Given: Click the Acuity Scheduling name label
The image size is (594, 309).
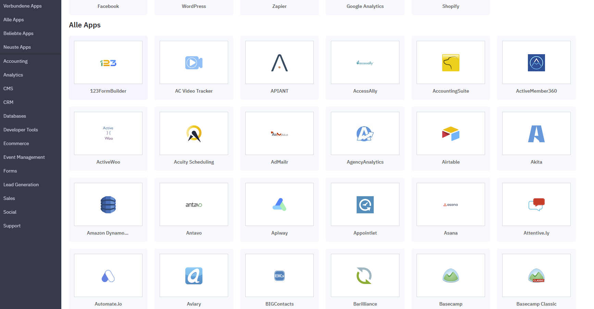Looking at the screenshot, I should coord(194,162).
